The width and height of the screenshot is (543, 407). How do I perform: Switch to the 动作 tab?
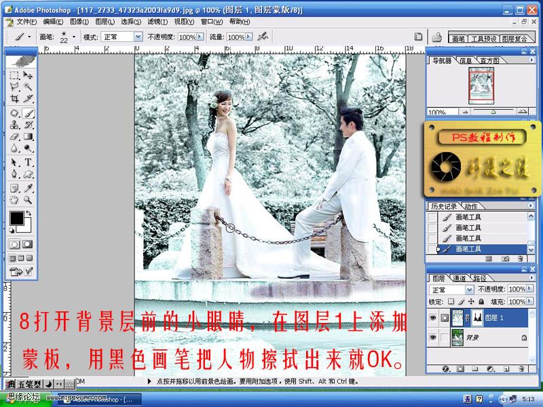(471, 206)
